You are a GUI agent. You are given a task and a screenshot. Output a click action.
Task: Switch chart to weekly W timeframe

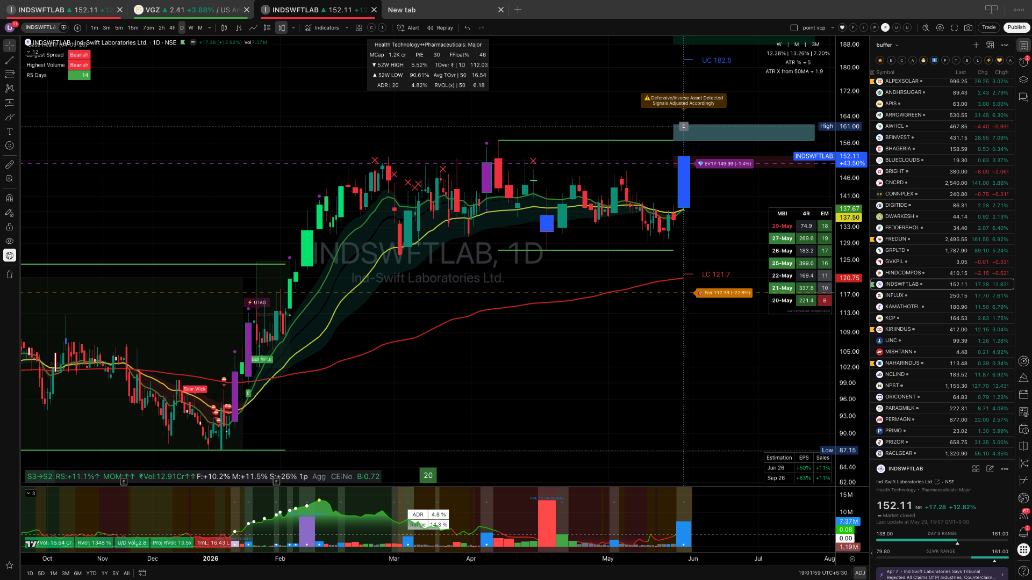tap(191, 28)
